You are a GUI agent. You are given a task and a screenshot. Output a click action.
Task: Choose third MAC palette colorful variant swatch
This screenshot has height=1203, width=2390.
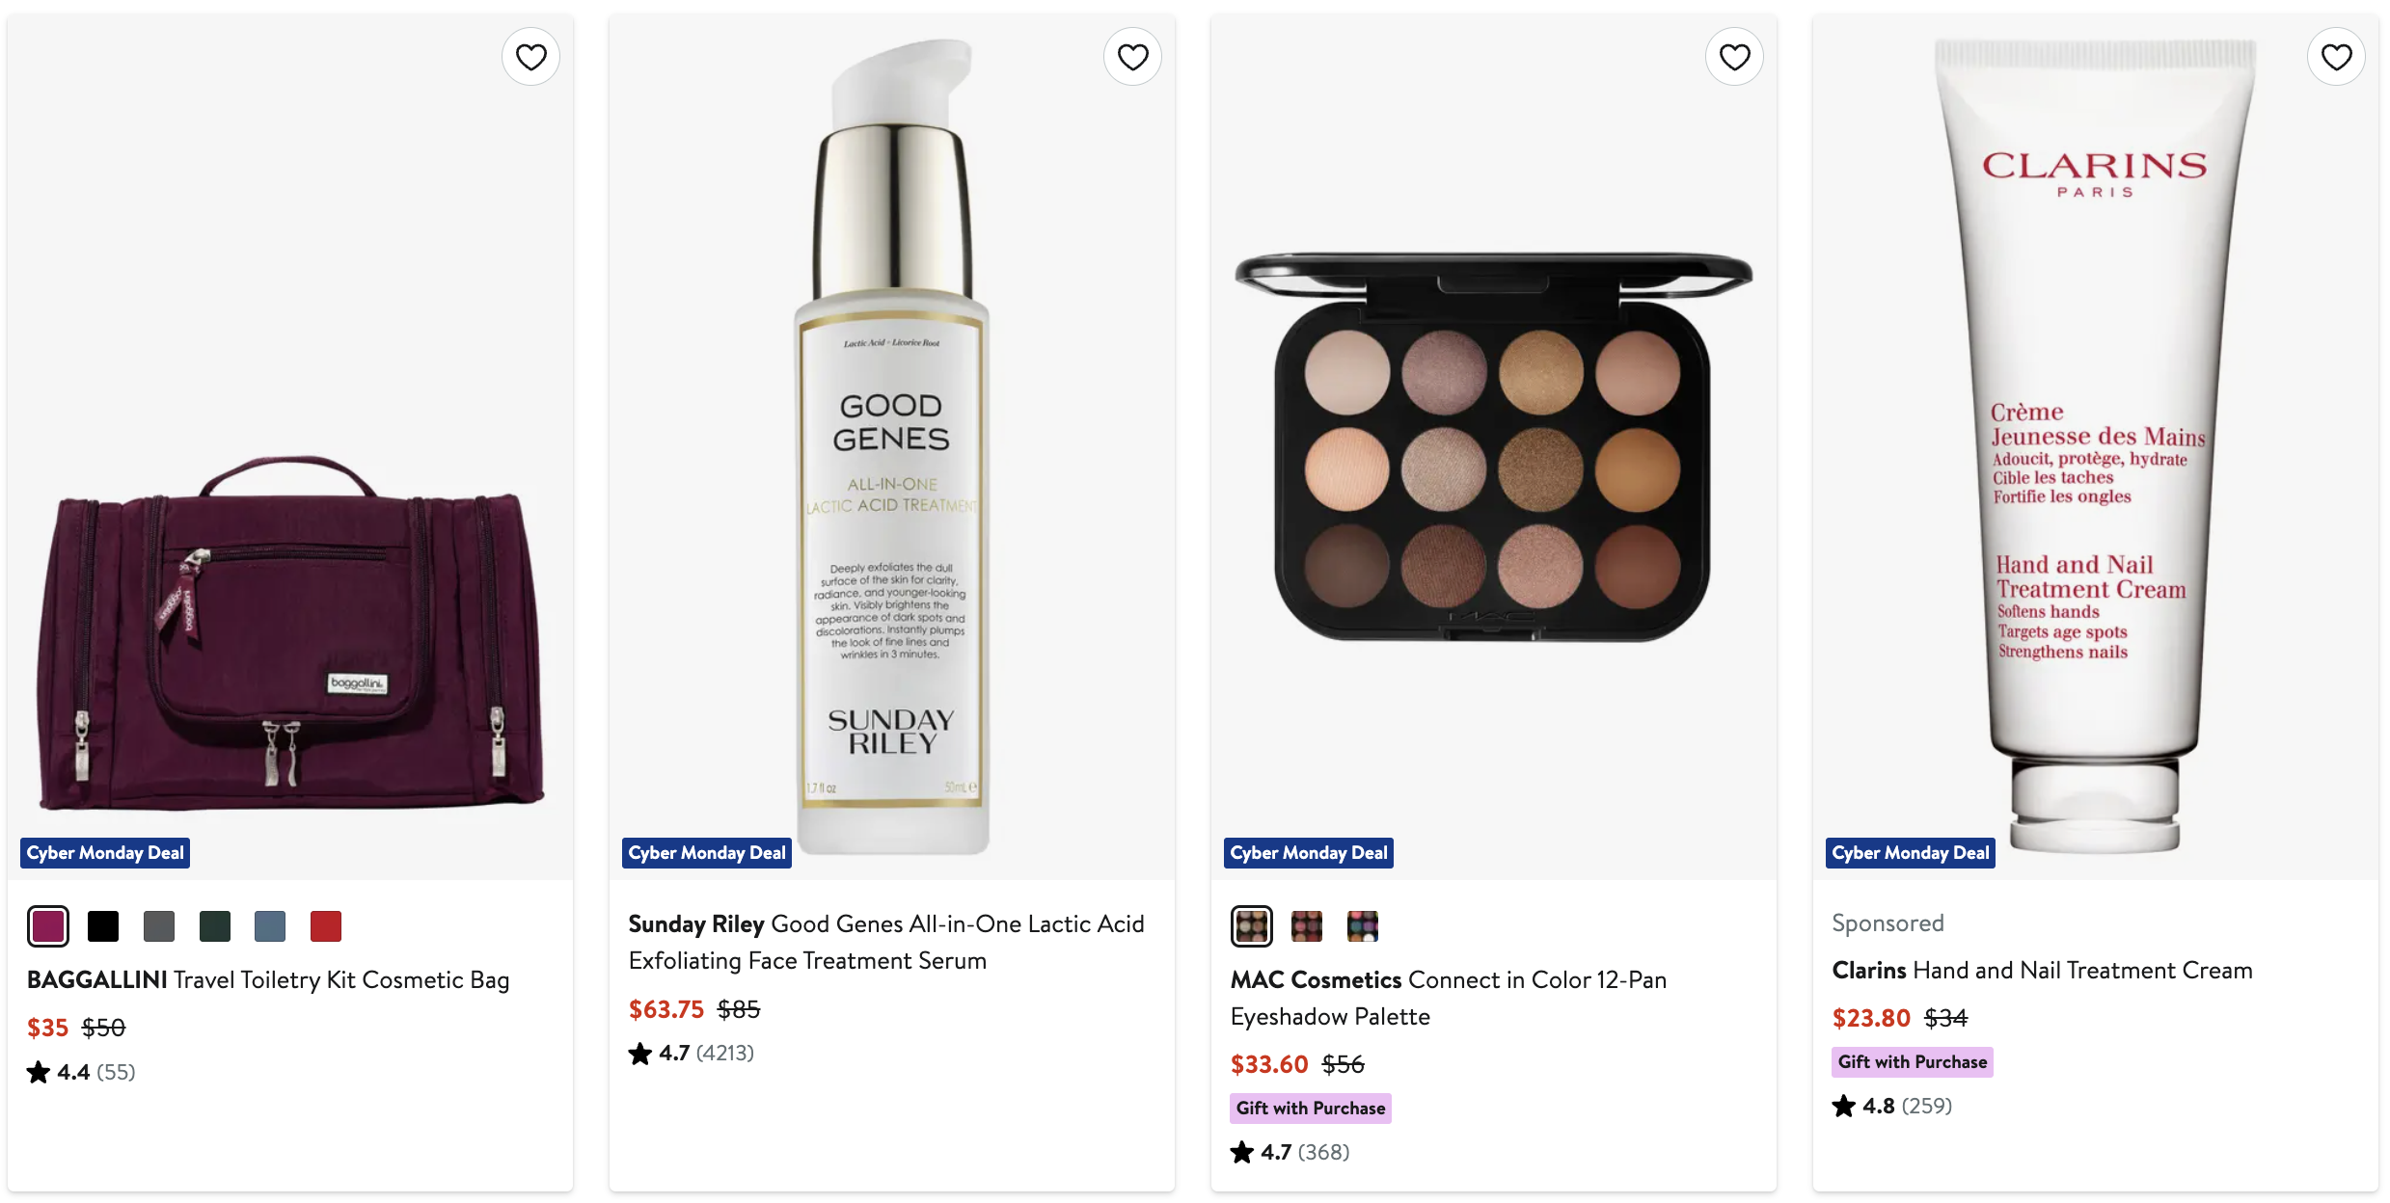[x=1363, y=926]
